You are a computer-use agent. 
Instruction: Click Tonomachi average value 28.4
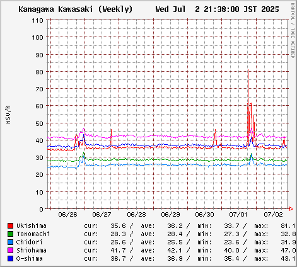(x=175, y=234)
